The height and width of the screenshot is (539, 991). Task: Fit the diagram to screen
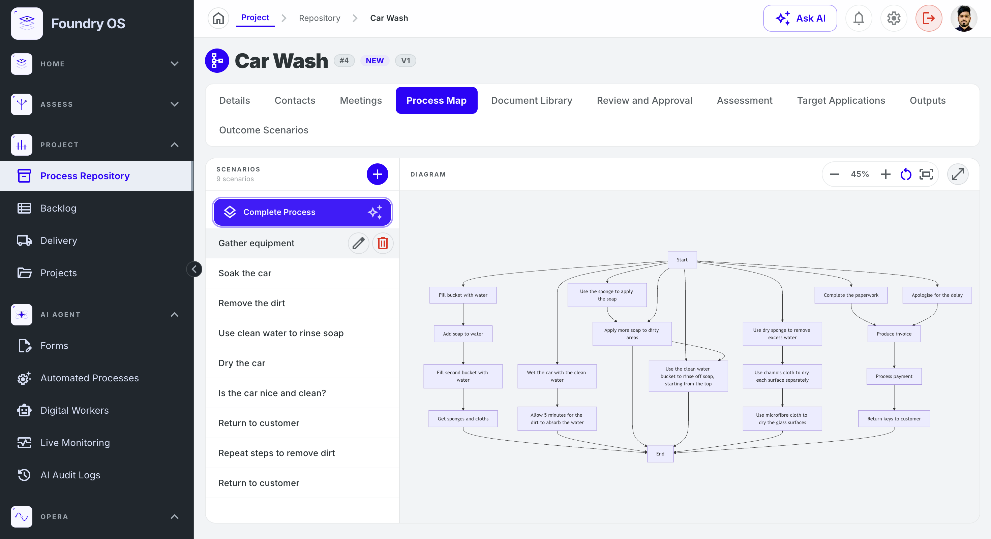coord(926,174)
